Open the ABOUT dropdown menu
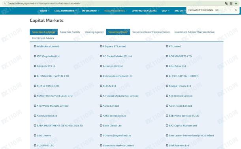Screen dimensions: 241x149 click(45, 11)
